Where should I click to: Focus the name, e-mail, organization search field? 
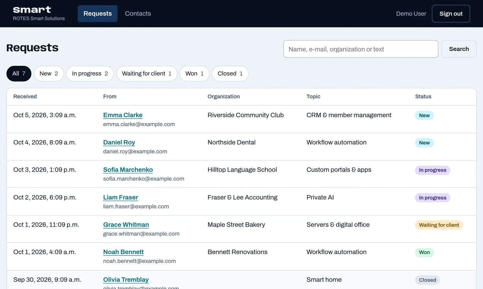click(x=361, y=49)
